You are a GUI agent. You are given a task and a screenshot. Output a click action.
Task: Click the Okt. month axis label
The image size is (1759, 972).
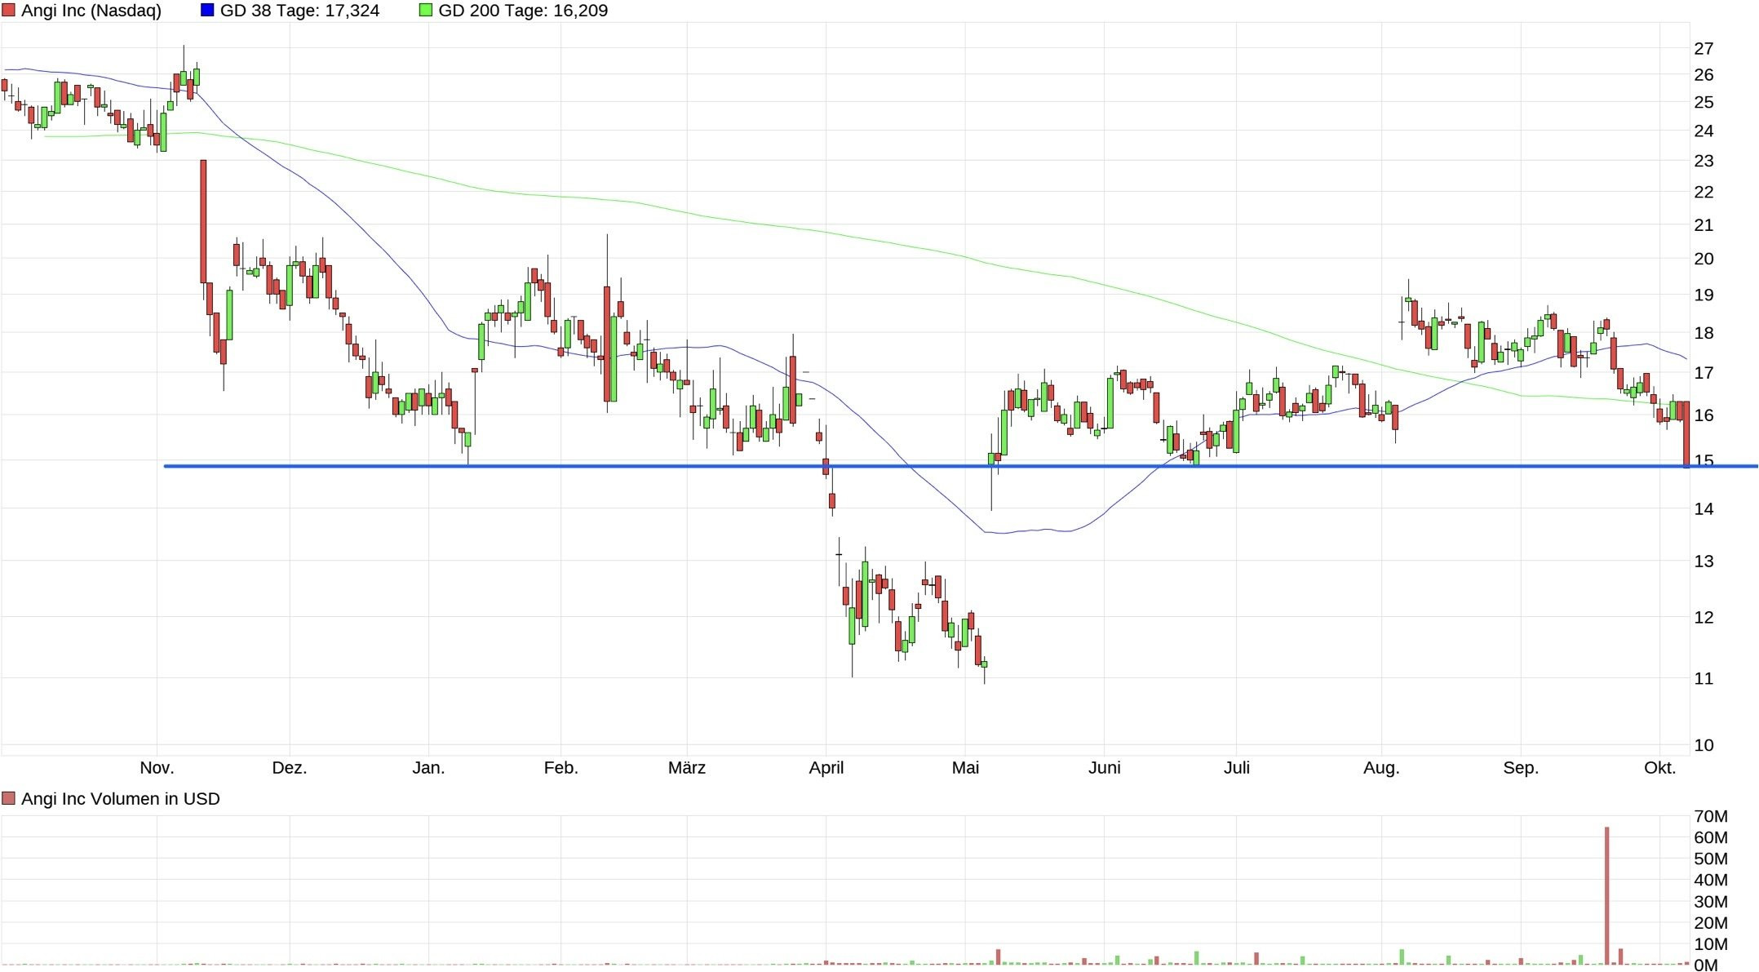1659,767
